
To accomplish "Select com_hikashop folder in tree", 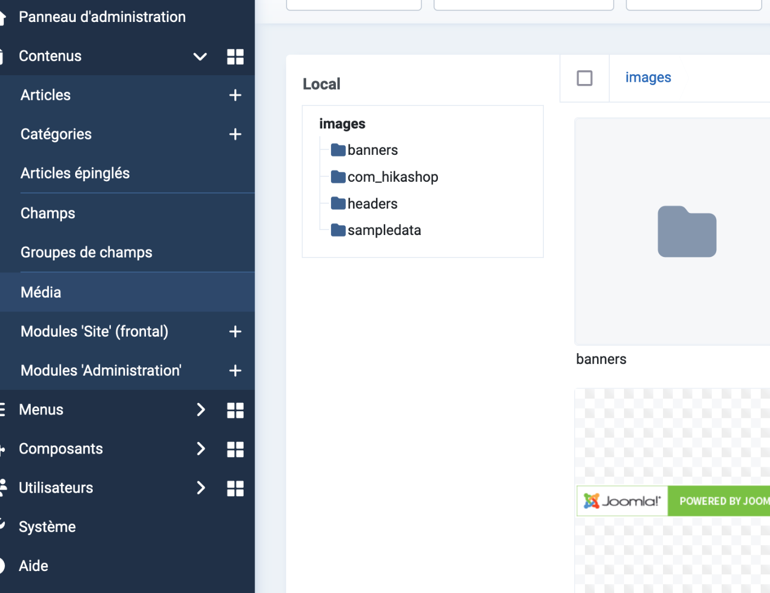I will (392, 177).
